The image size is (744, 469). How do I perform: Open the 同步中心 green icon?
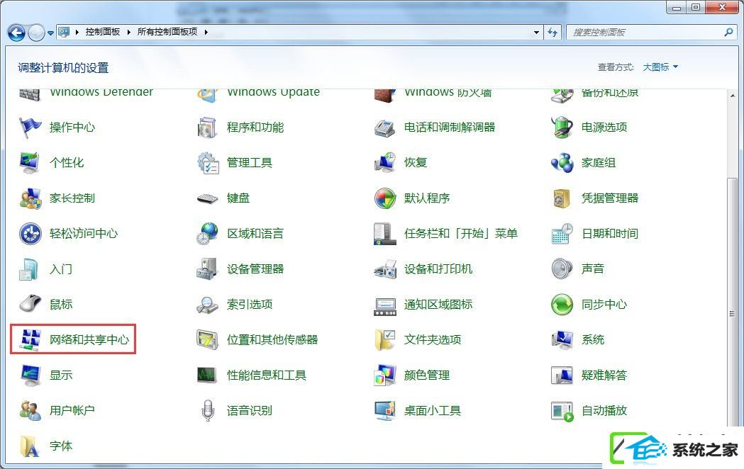562,304
